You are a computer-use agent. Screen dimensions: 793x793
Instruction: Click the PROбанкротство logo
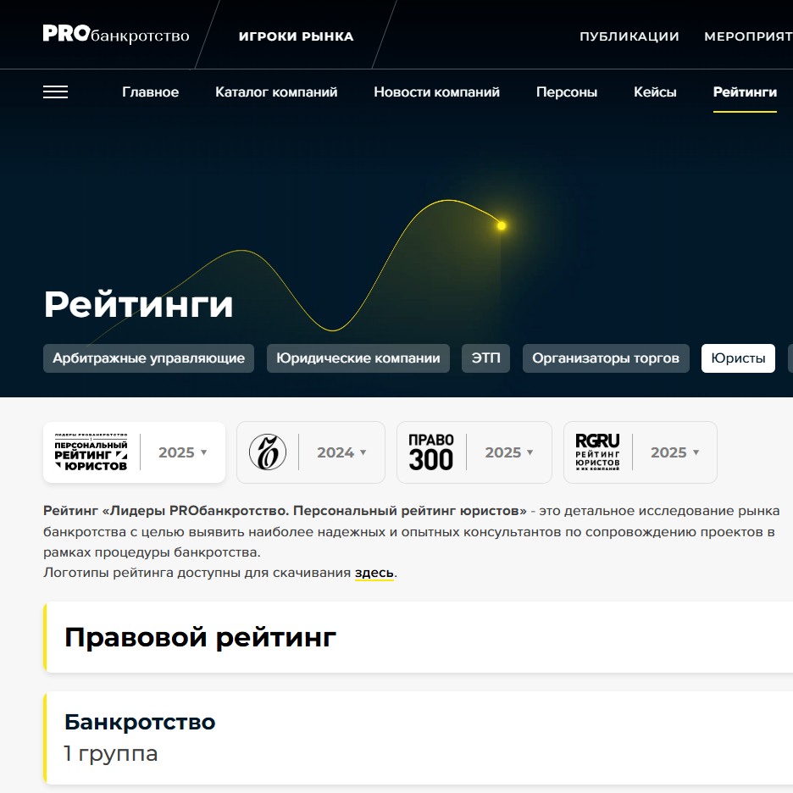116,35
